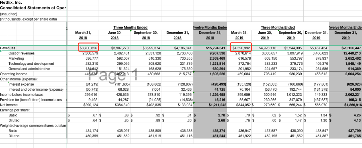
Task: Select the bold operating income 2,604,254
Action: [x=353, y=74]
